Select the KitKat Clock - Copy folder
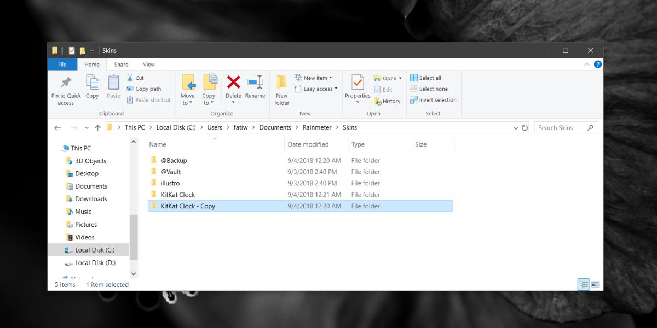Screen dimensions: 657x328 point(300,206)
